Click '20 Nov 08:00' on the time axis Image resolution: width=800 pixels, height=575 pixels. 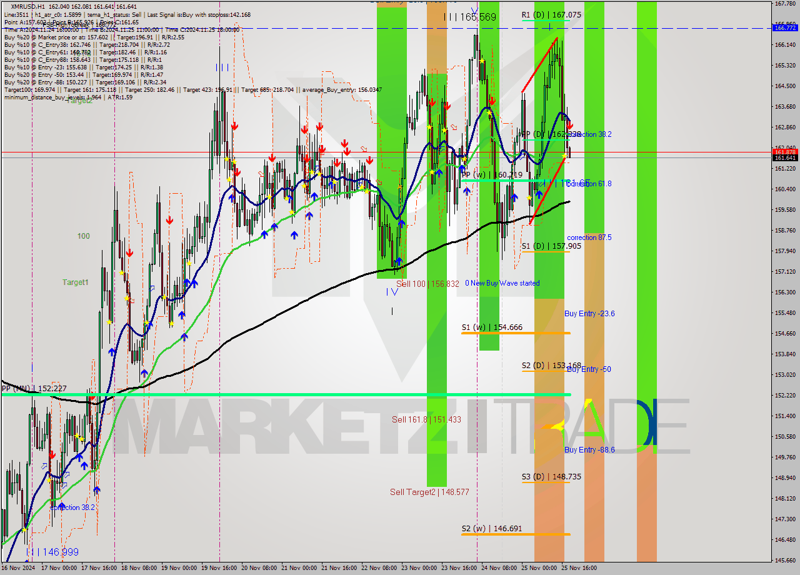click(x=259, y=569)
